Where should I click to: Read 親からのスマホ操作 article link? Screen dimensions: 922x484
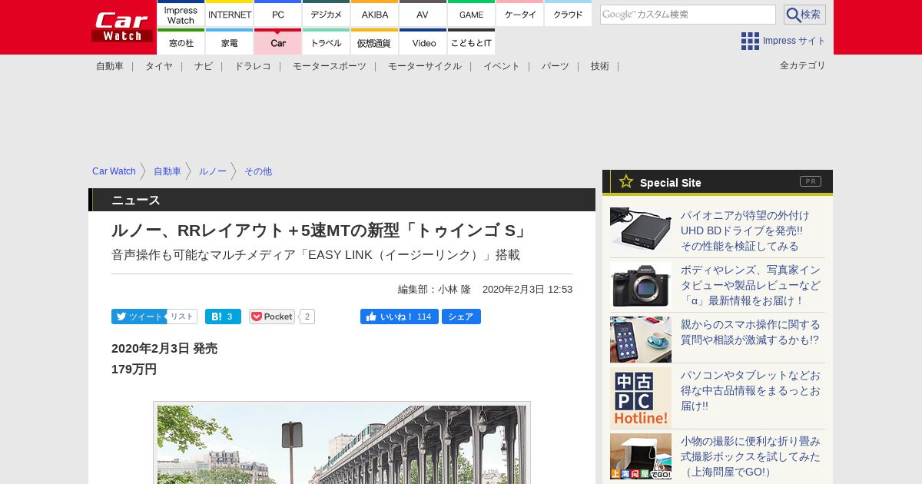tap(751, 332)
